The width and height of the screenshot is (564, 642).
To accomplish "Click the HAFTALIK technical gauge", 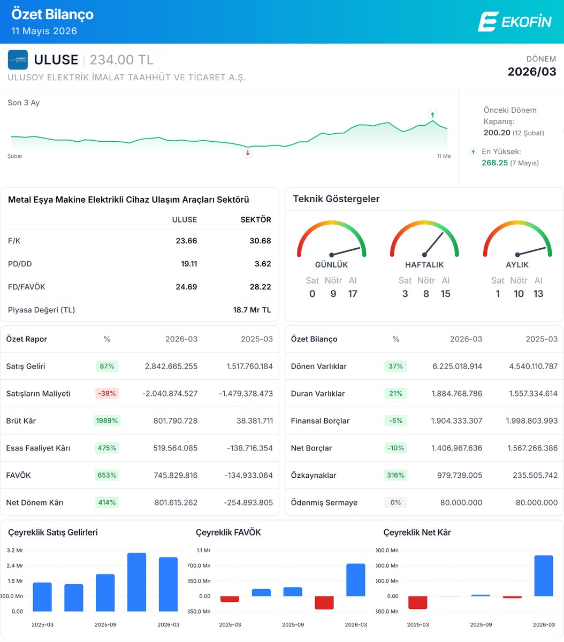I will pos(424,239).
